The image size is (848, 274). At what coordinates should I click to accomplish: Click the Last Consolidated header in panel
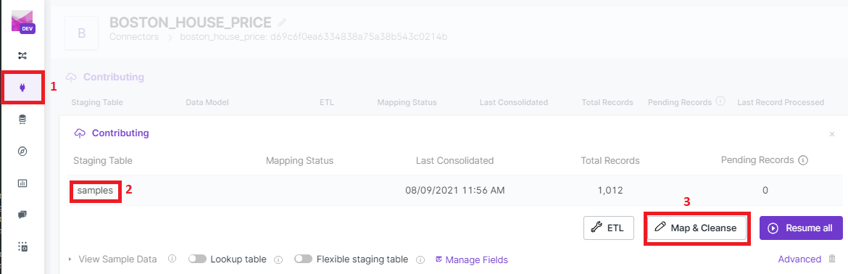[455, 160]
